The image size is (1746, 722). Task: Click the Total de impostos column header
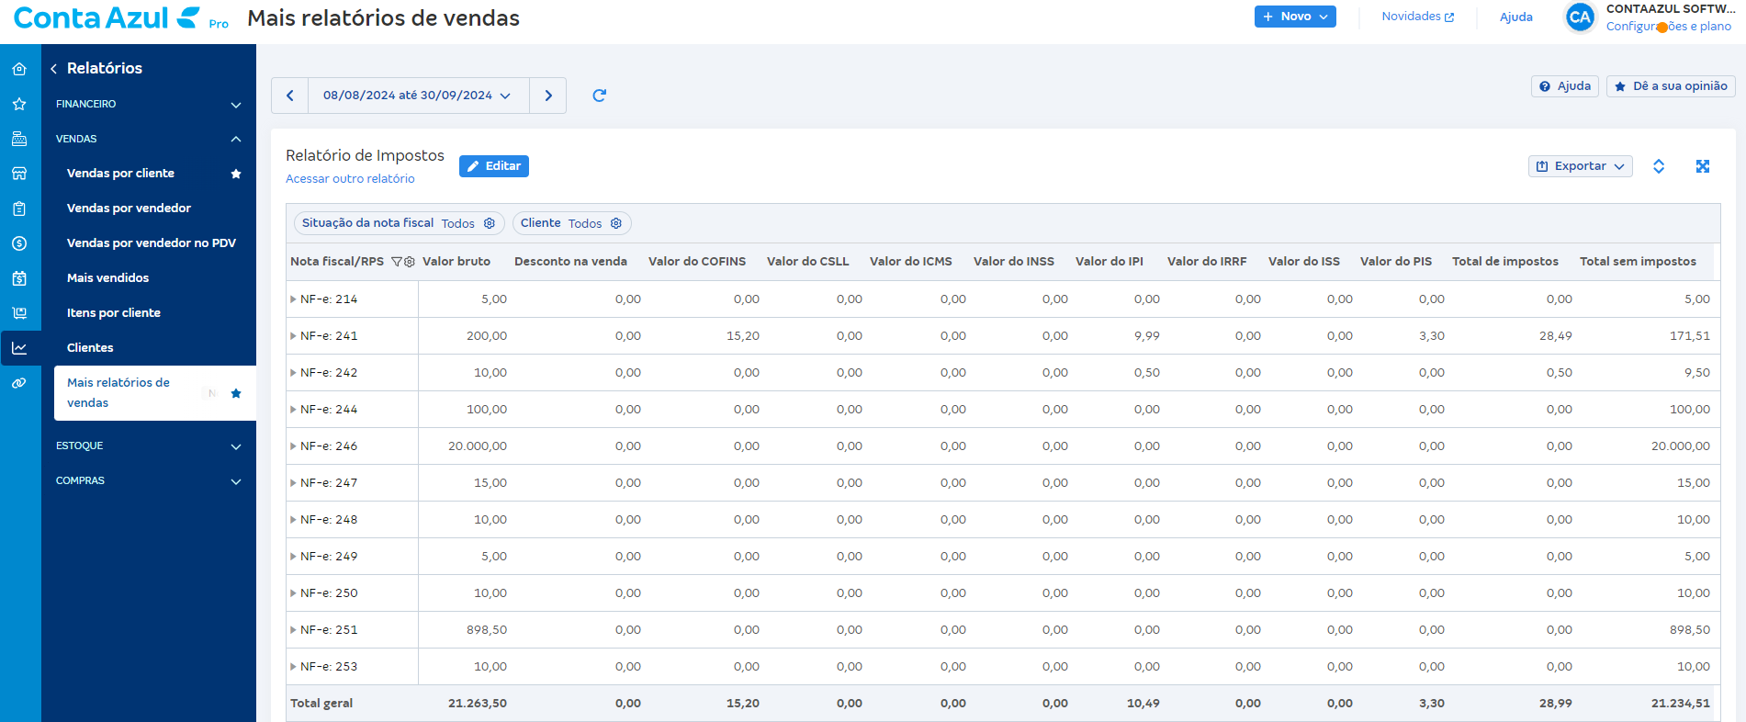coord(1505,262)
